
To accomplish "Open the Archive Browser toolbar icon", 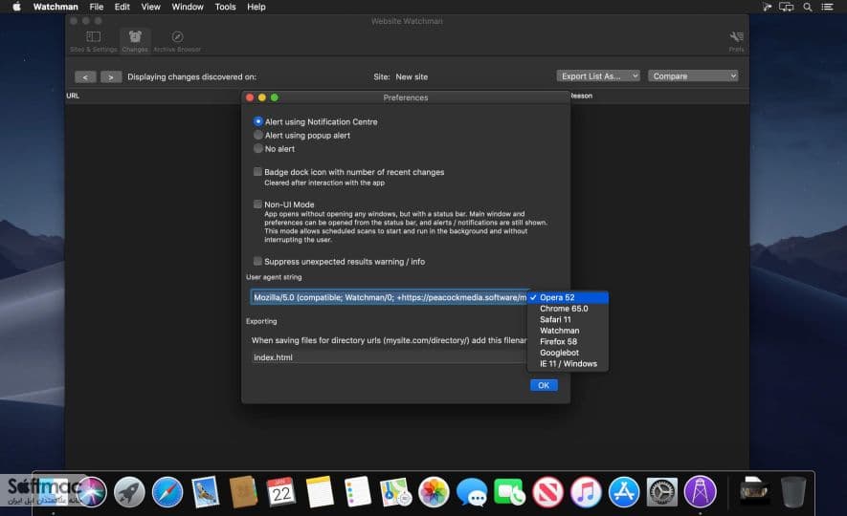I will click(177, 41).
